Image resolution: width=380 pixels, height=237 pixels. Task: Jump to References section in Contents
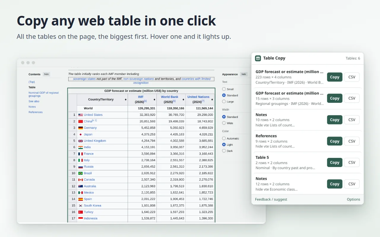click(36, 112)
